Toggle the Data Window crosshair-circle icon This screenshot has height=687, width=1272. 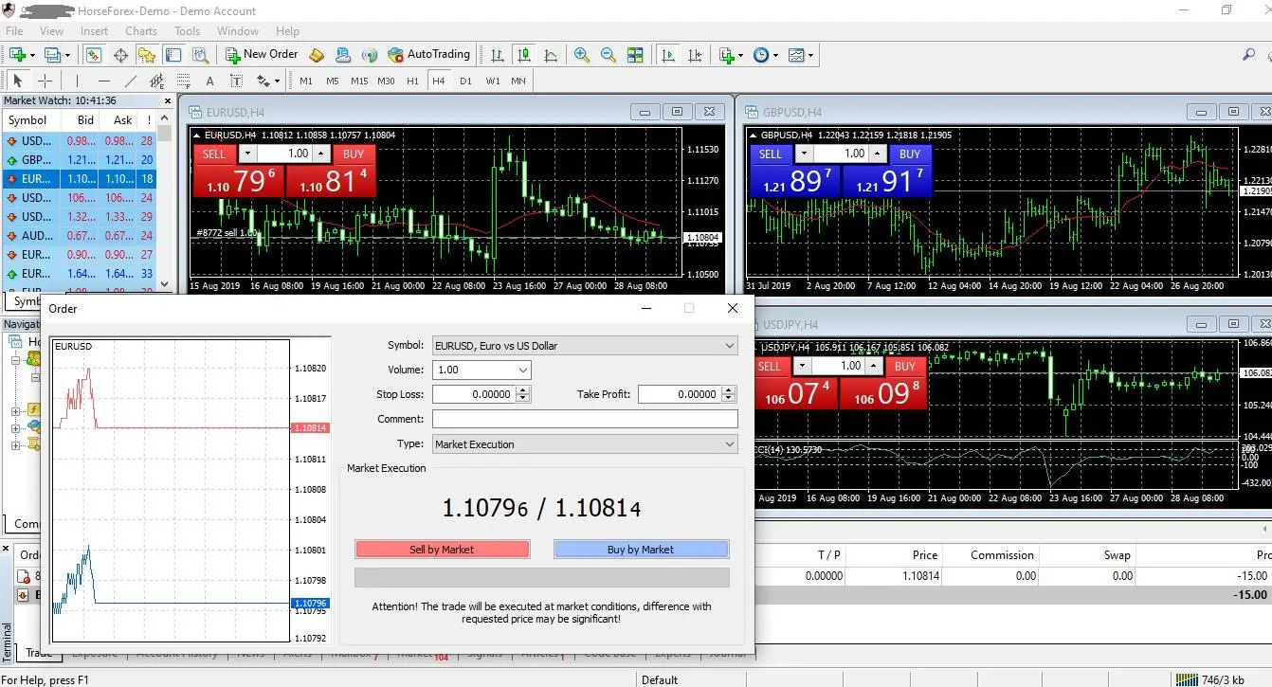(120, 55)
